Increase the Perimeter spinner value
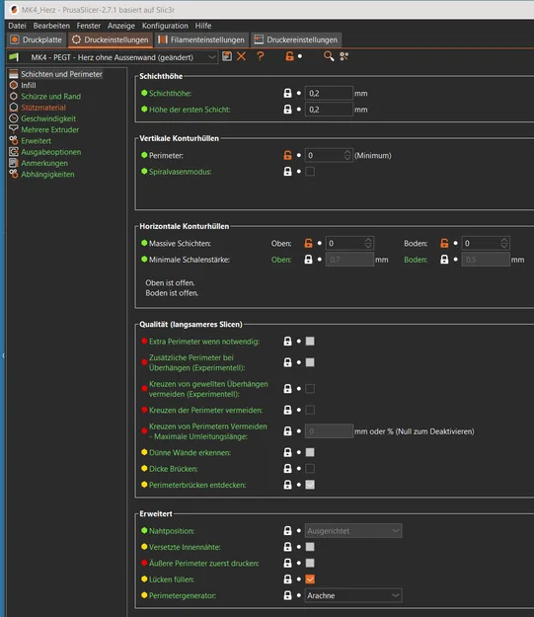The height and width of the screenshot is (617, 534). coord(347,153)
